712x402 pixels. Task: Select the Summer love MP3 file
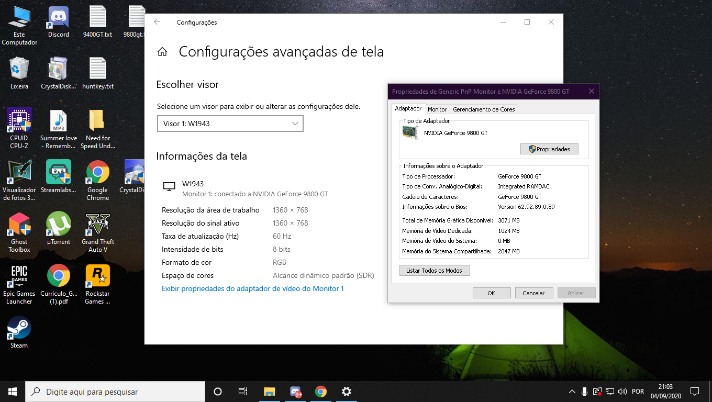click(58, 129)
